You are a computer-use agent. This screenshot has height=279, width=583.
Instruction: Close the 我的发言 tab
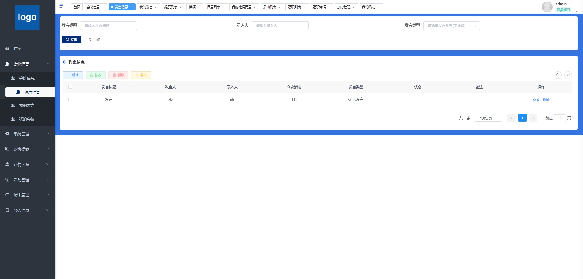156,7
